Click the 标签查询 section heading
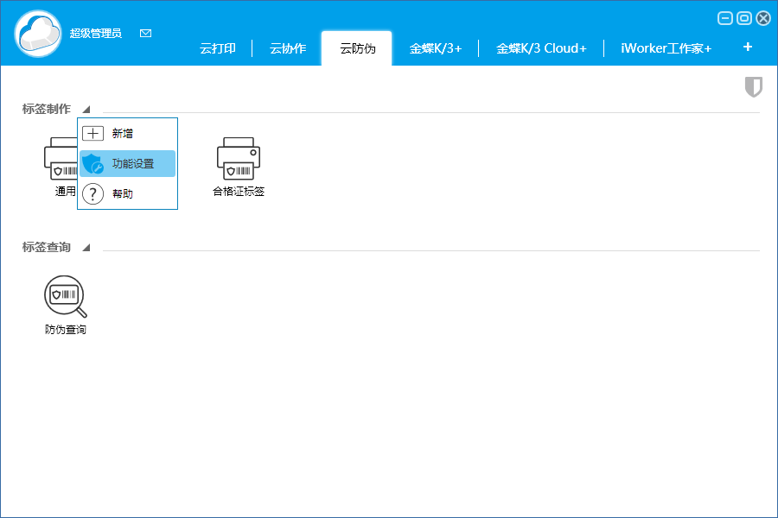The image size is (778, 518). [x=47, y=248]
